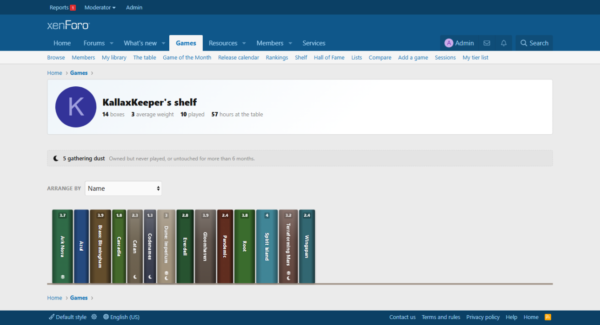Click the Search magnifier button
Screen dimensions: 600x325
coord(534,43)
